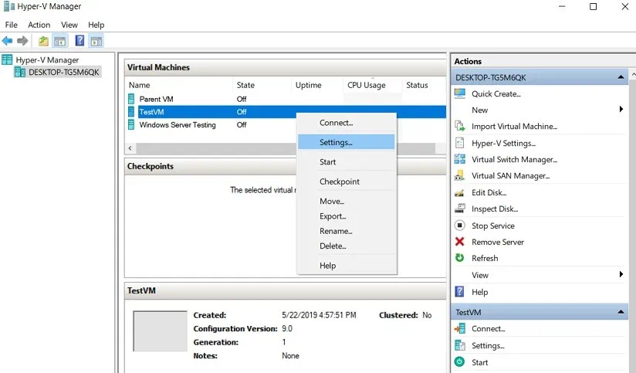This screenshot has width=636, height=373.
Task: Open Hyper-V Settings in Actions pane
Action: pyautogui.click(x=503, y=143)
